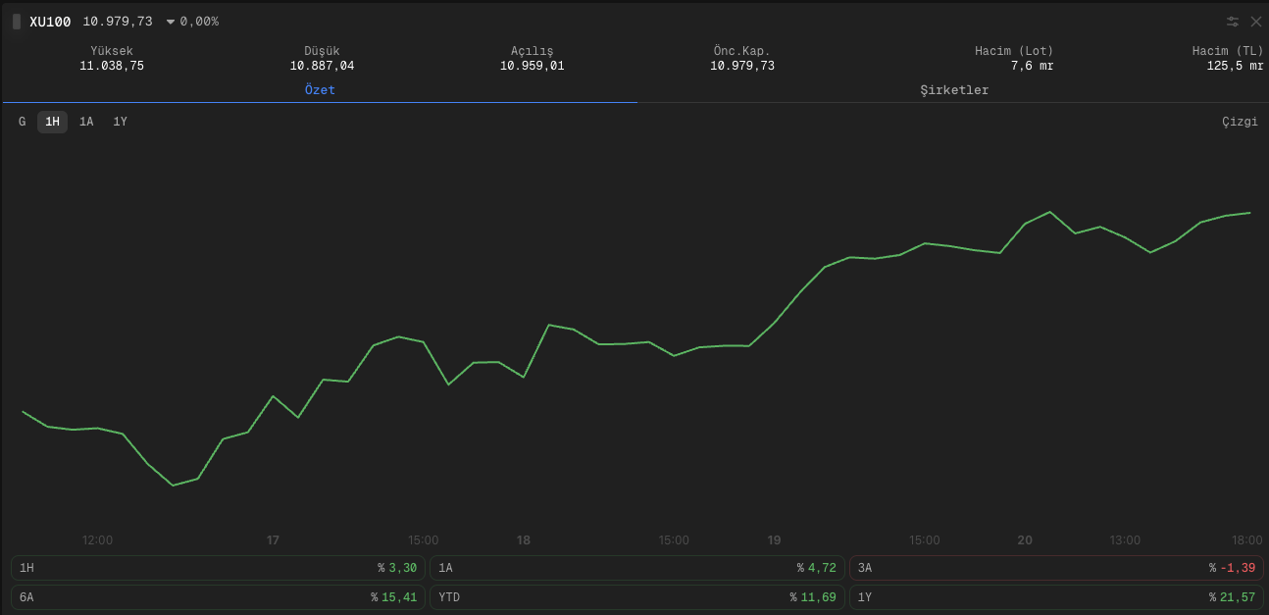1269x615 pixels.
Task: Open the Şirketler tab
Action: 953,90
